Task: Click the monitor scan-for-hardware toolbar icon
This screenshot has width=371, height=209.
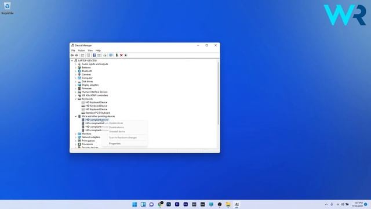Action: (111, 55)
